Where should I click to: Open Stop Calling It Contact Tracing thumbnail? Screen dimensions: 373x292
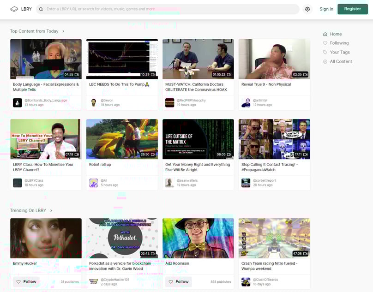coord(274,139)
